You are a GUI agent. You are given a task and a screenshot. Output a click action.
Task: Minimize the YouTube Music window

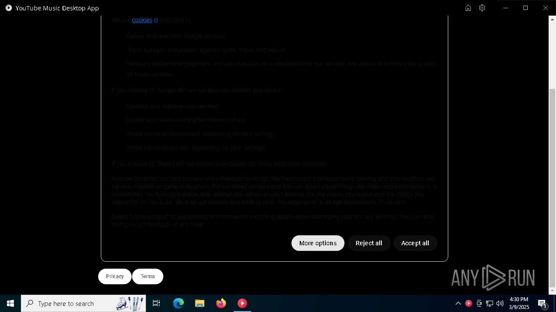tap(506, 8)
